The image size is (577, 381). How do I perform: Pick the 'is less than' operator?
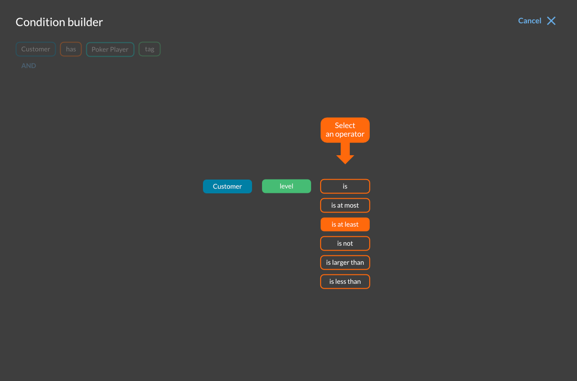click(345, 281)
